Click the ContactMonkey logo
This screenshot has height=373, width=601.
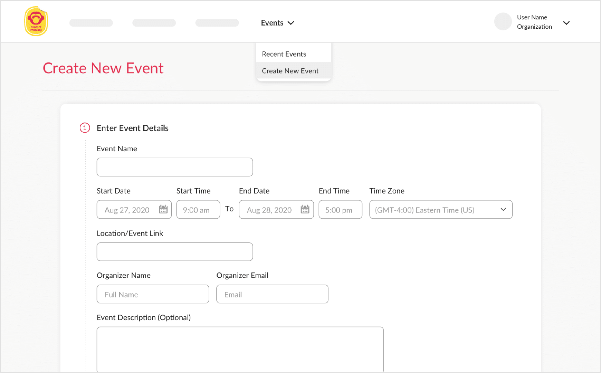(36, 21)
